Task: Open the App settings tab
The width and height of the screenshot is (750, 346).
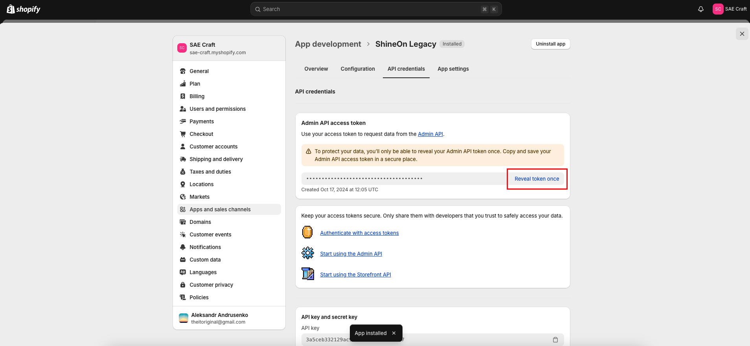Action: click(x=453, y=69)
